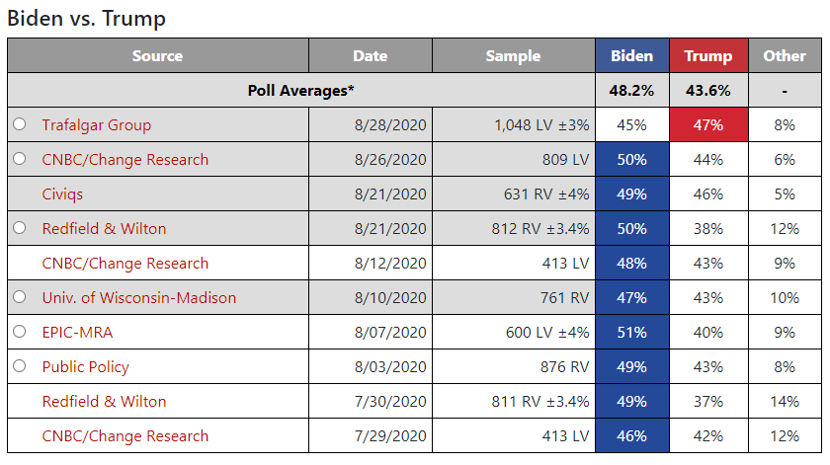The image size is (830, 465).
Task: Click the Trump column header
Action: (708, 55)
